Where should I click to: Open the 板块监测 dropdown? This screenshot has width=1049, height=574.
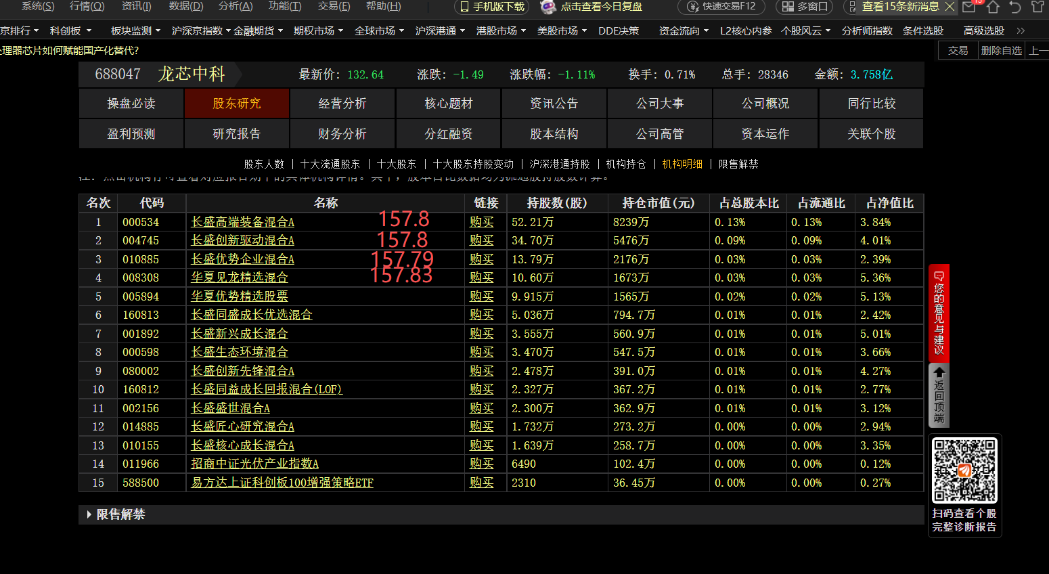point(135,31)
